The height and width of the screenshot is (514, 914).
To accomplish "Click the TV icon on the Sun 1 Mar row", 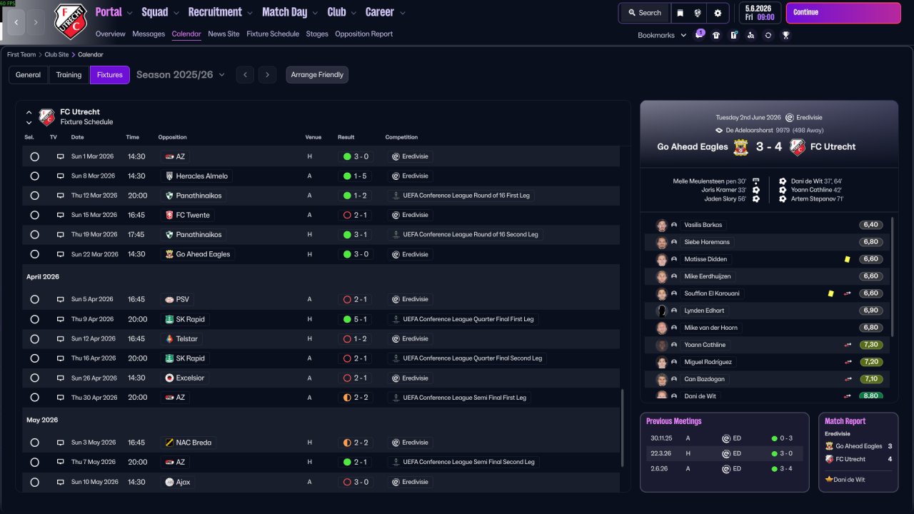I will (61, 156).
